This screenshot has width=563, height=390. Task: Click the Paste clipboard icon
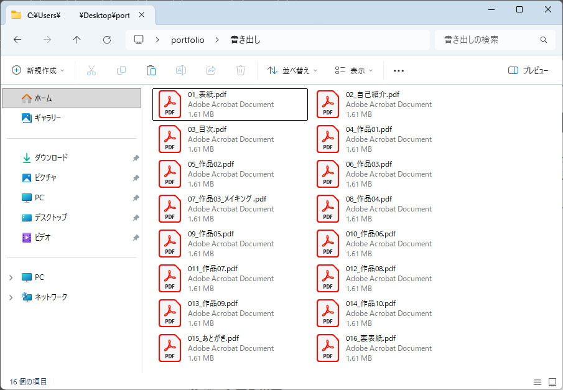coord(151,70)
